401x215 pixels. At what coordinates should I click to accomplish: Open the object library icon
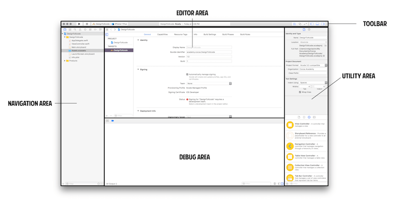(x=309, y=117)
